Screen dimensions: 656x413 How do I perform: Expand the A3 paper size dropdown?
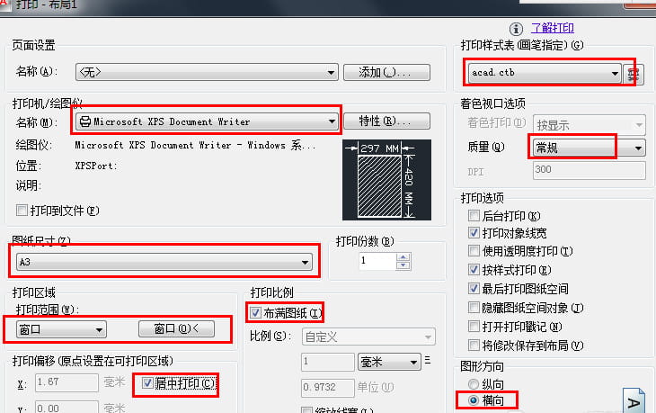coord(164,262)
